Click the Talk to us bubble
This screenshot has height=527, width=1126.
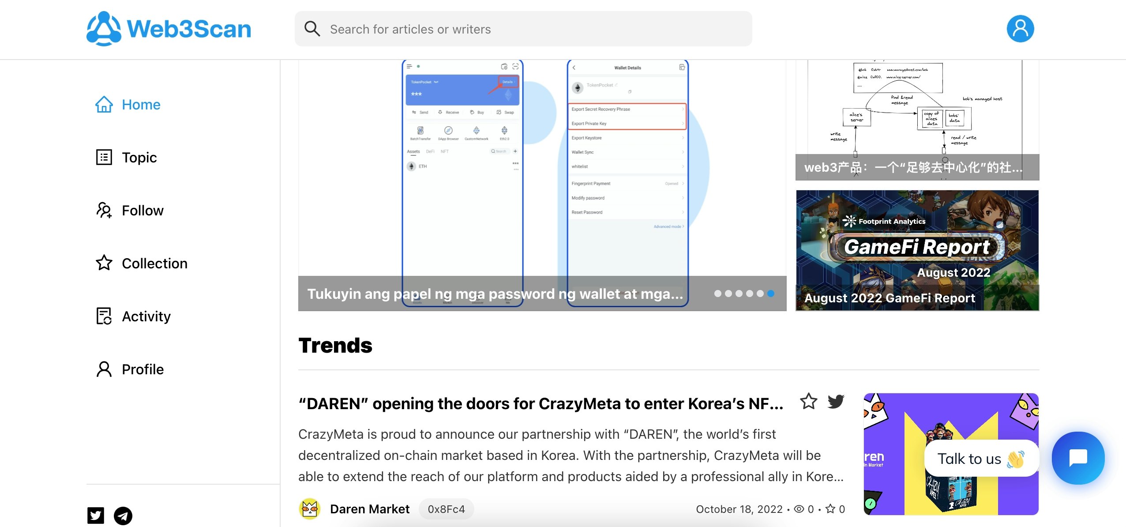pyautogui.click(x=981, y=459)
